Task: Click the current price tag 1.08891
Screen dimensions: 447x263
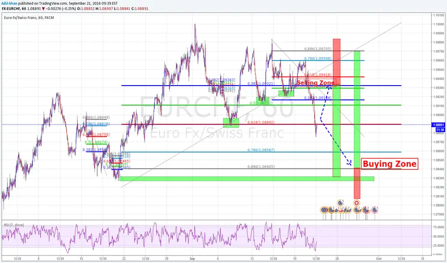Action: point(438,125)
